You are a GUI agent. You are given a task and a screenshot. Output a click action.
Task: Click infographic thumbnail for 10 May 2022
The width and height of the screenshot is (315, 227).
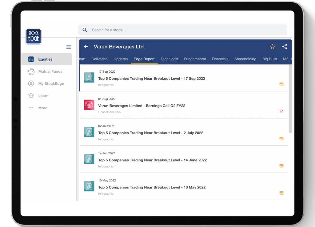click(x=89, y=186)
